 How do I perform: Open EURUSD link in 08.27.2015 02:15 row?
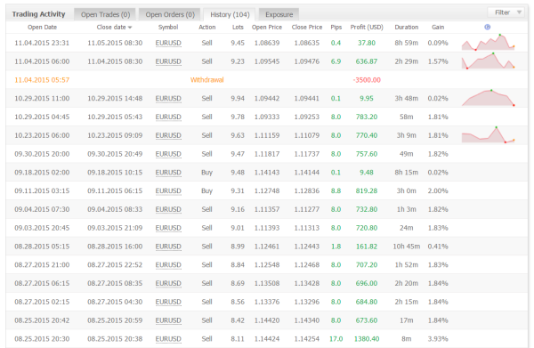[168, 302]
